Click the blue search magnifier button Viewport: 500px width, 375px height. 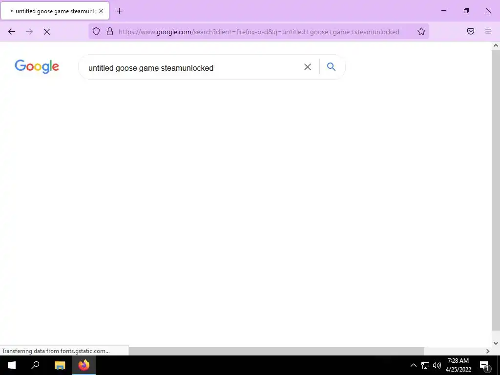[332, 66]
